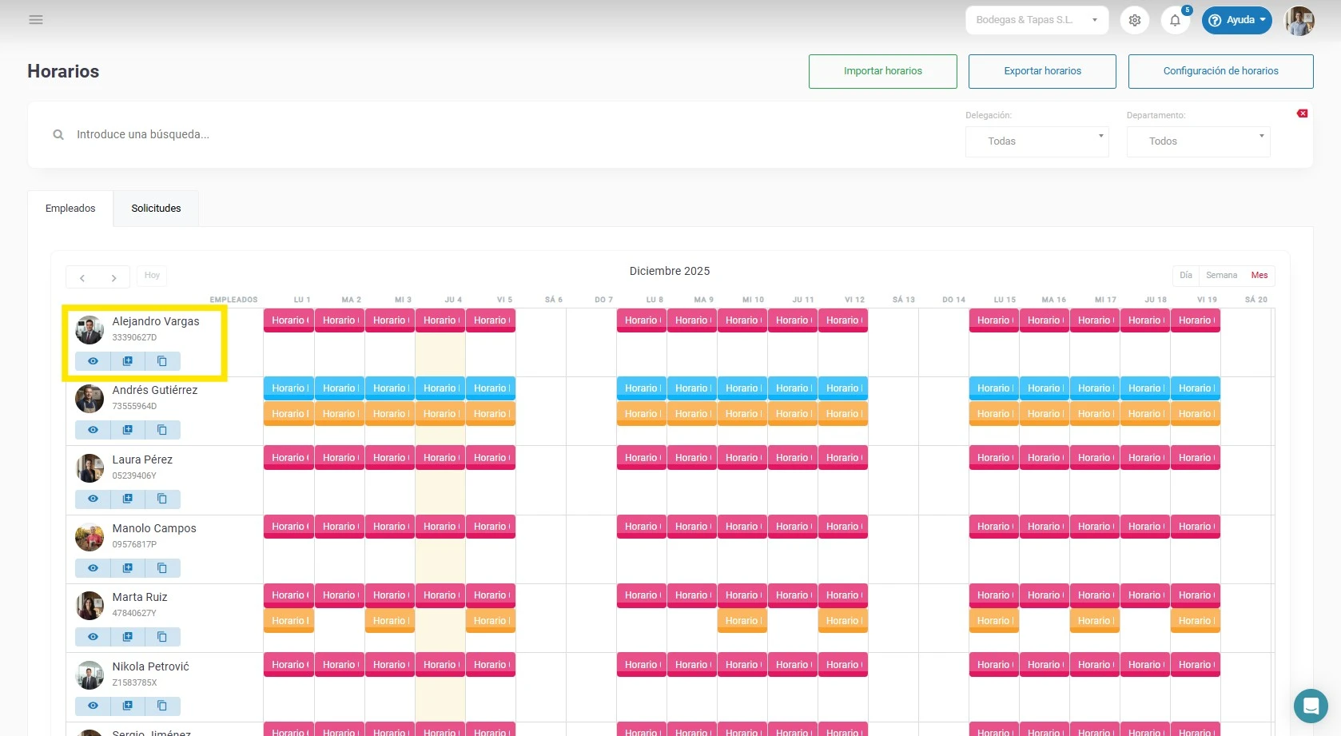Click the Exportar horarios button
Viewport: 1341px width, 736px height.
tap(1041, 71)
